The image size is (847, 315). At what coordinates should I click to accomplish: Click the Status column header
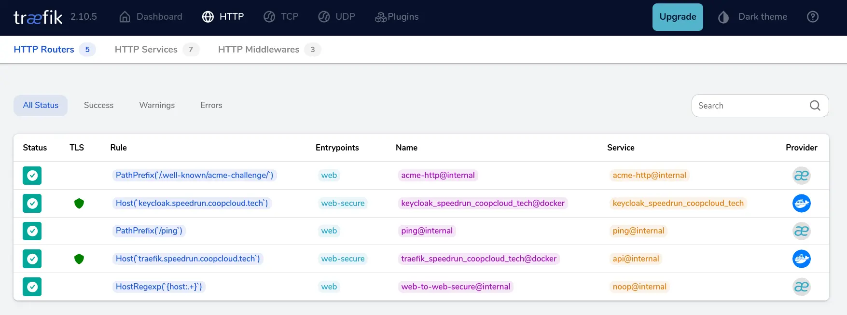(x=35, y=148)
